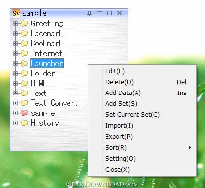The width and height of the screenshot is (205, 188).
Task: Expand the Greeting folder node
Action: tap(15, 23)
